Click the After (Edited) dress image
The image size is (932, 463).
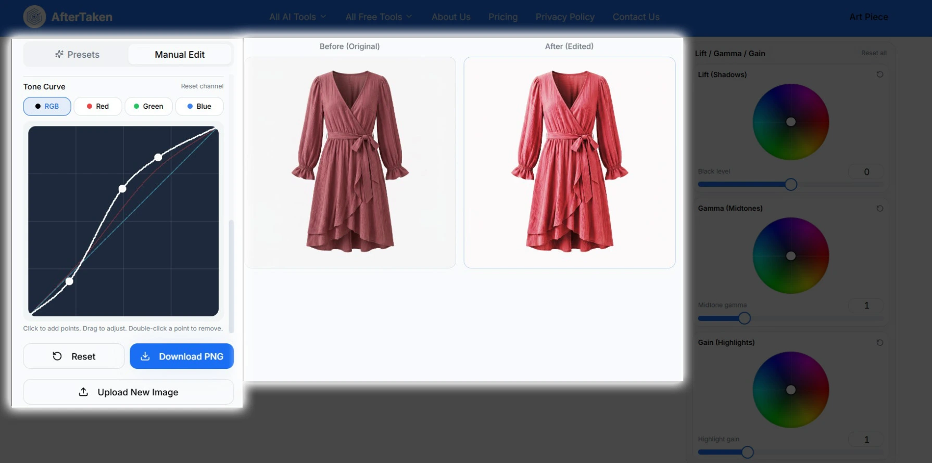click(570, 162)
